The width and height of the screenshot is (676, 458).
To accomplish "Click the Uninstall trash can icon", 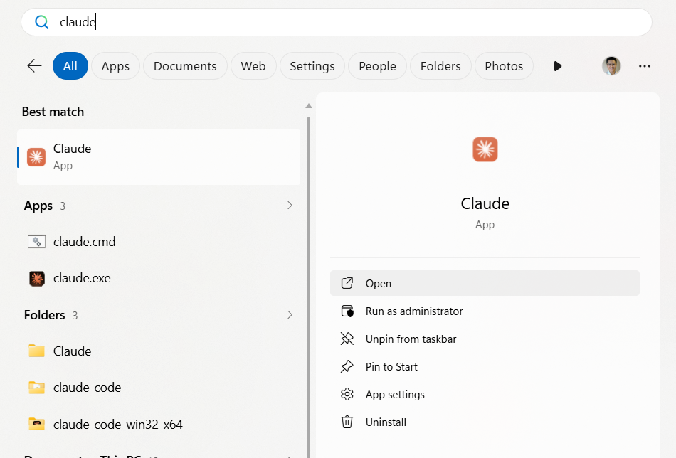I will 347,422.
